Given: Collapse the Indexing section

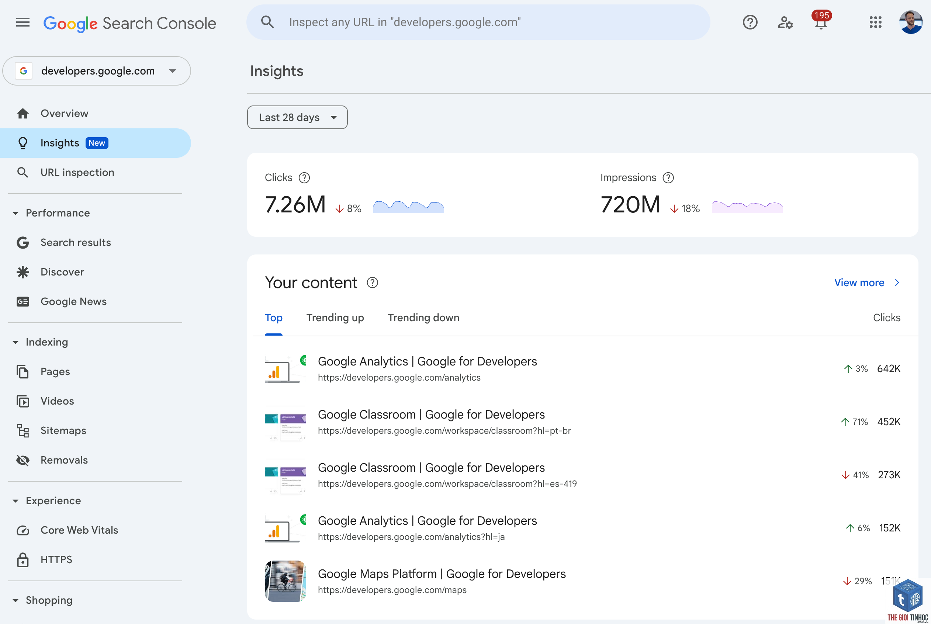Looking at the screenshot, I should [x=15, y=342].
